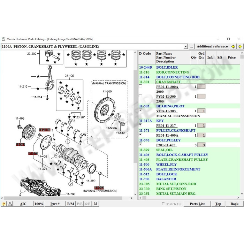Click the highlighted 11-317A diagram callout
The width and height of the screenshot is (244, 244).
click(x=45, y=130)
